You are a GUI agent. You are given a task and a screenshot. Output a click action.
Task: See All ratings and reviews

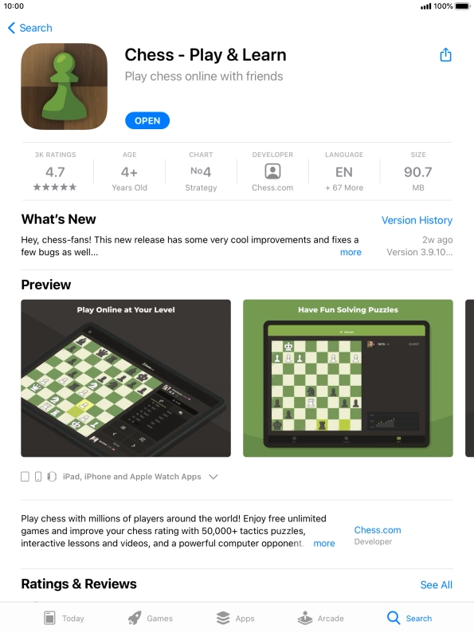pyautogui.click(x=436, y=584)
